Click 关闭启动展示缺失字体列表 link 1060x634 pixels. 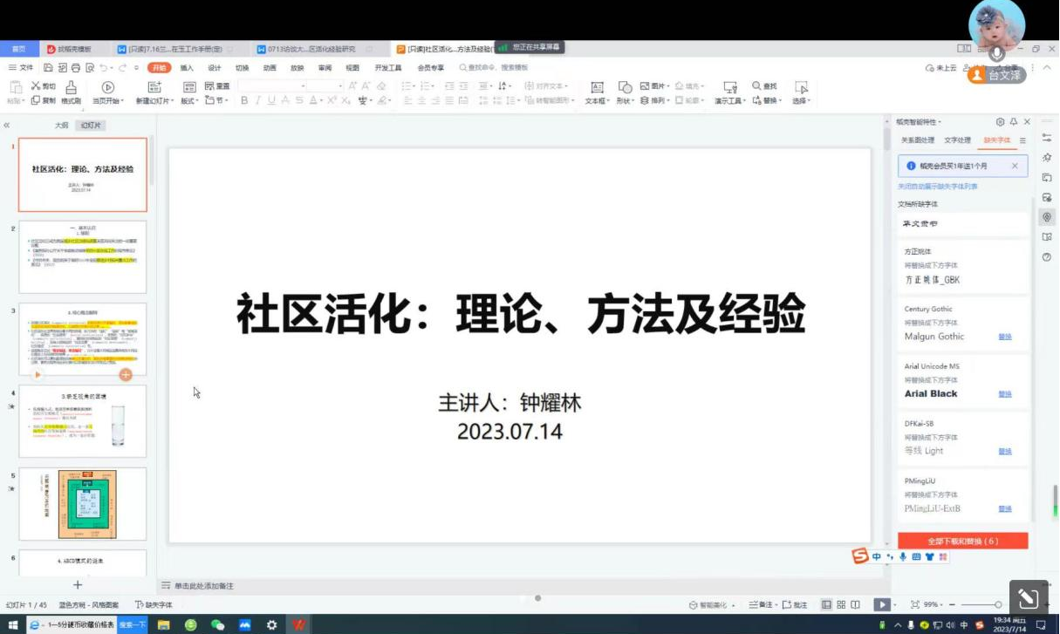point(938,187)
